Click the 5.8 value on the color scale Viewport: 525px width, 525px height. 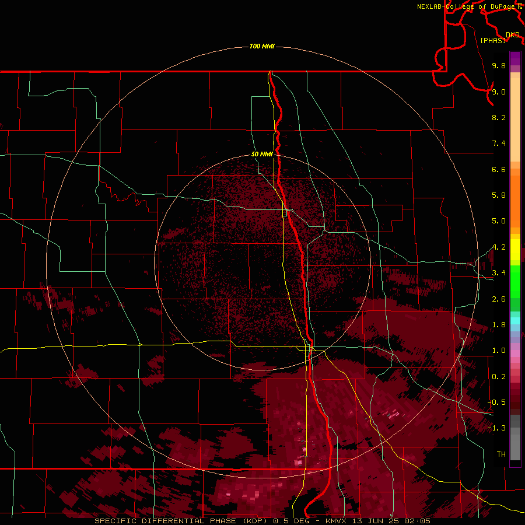pos(499,195)
